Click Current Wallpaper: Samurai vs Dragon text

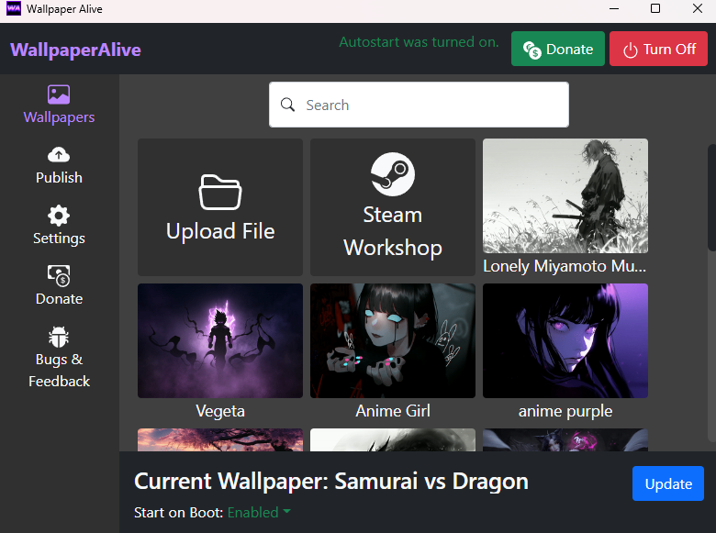(x=331, y=481)
